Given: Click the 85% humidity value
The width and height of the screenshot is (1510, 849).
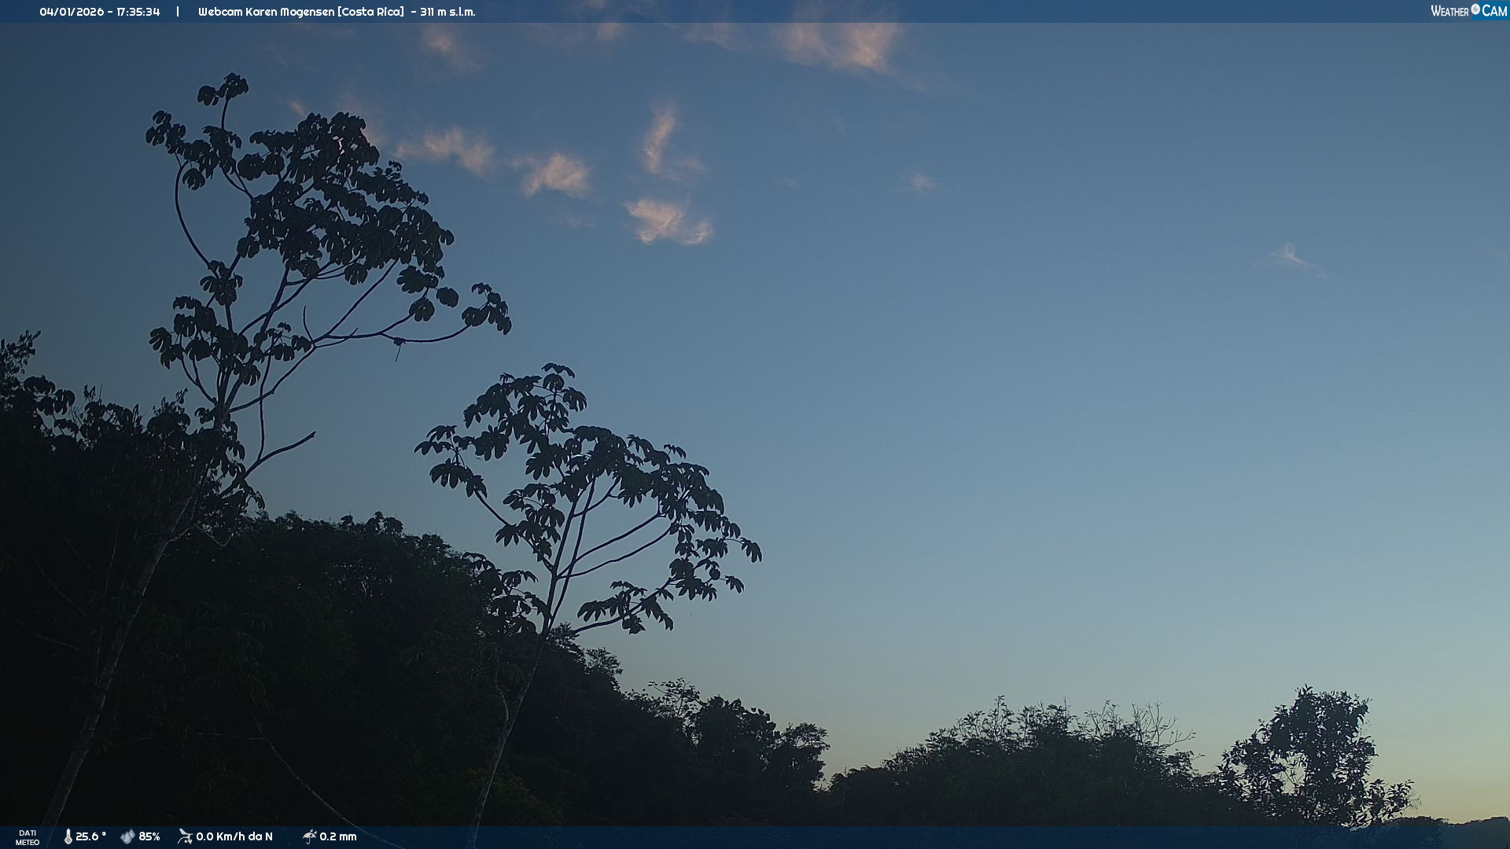Looking at the screenshot, I should (x=149, y=836).
